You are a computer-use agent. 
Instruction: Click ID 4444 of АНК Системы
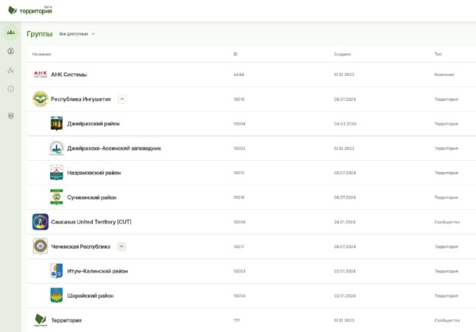(239, 74)
